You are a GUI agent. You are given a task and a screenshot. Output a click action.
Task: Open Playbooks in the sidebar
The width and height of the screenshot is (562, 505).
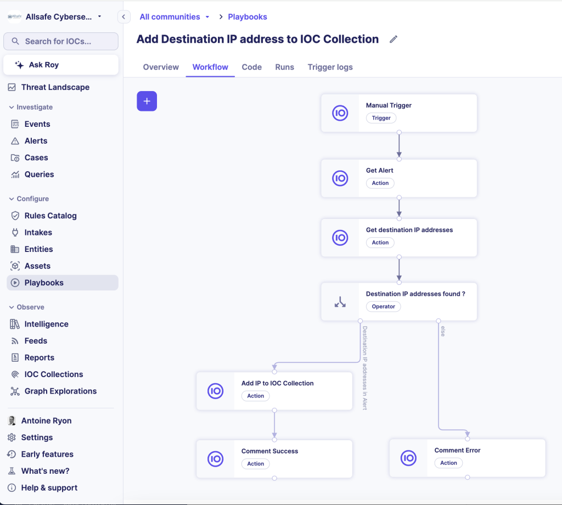(x=63, y=283)
